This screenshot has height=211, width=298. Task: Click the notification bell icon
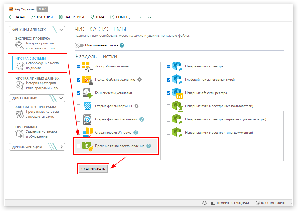tap(139, 17)
